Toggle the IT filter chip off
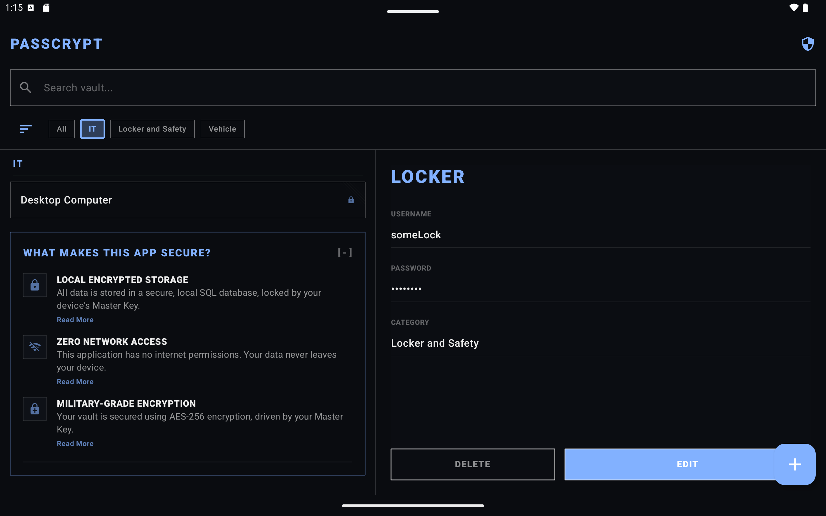 (92, 129)
